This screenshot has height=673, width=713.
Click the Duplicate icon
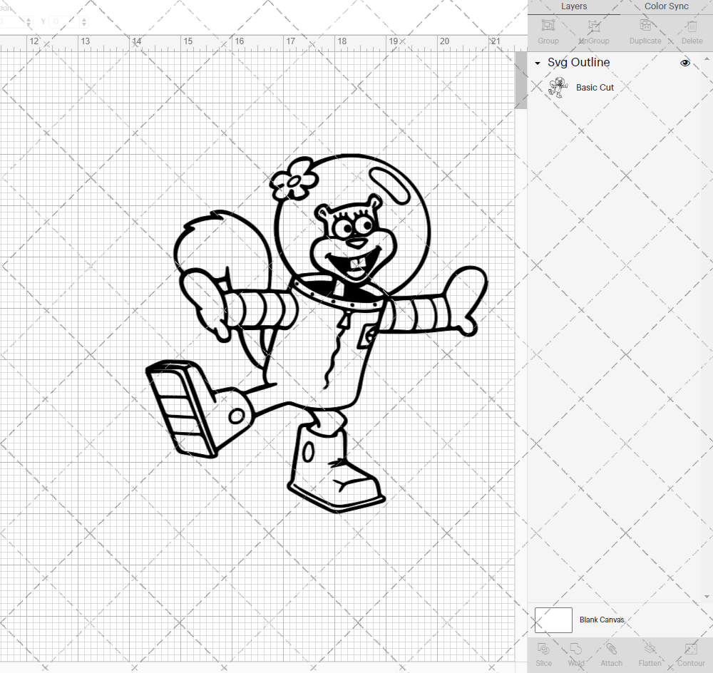click(645, 31)
